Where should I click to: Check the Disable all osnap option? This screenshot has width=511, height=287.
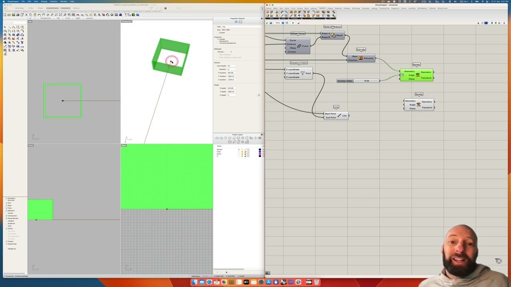(7, 249)
